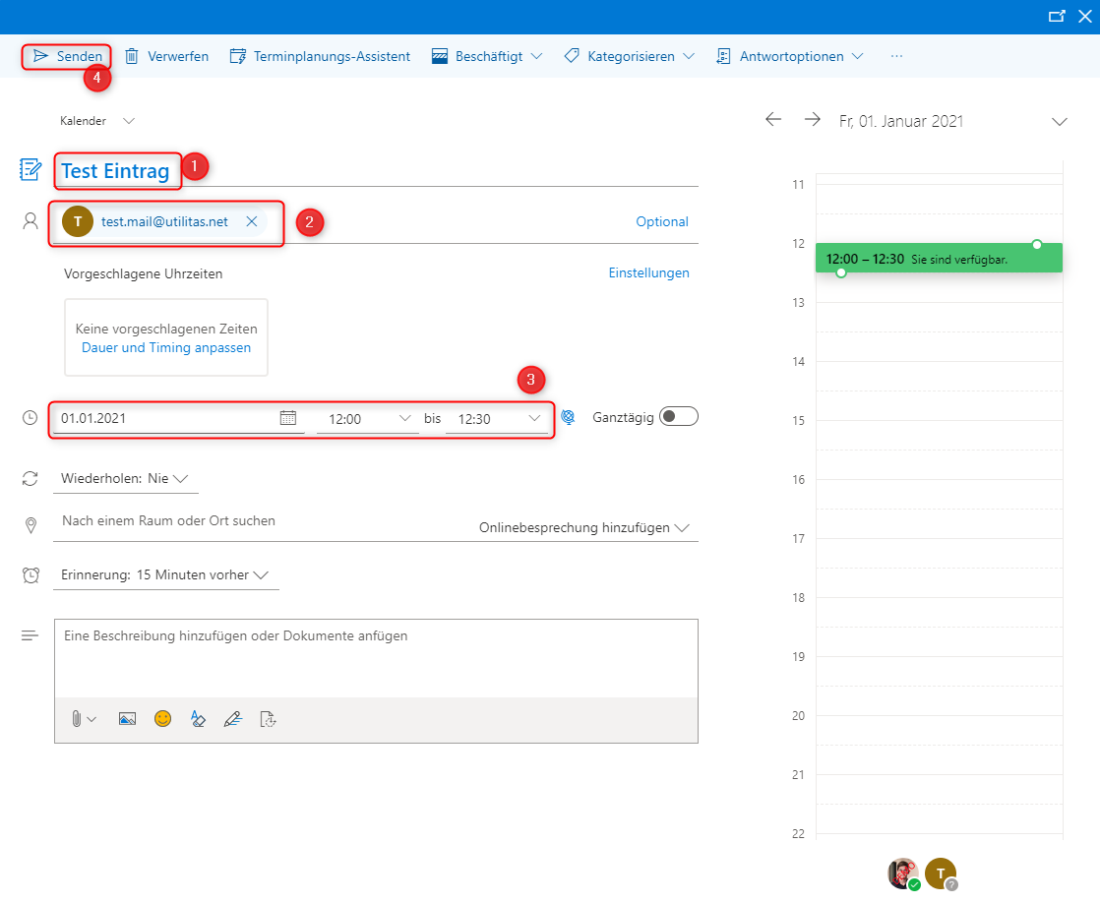Open the Kategorisieren menu

pyautogui.click(x=630, y=56)
